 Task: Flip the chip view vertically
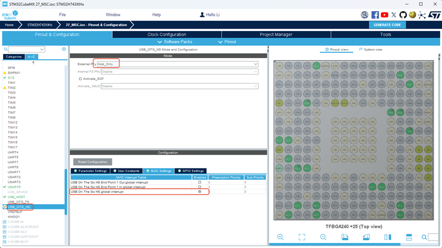pos(409,237)
